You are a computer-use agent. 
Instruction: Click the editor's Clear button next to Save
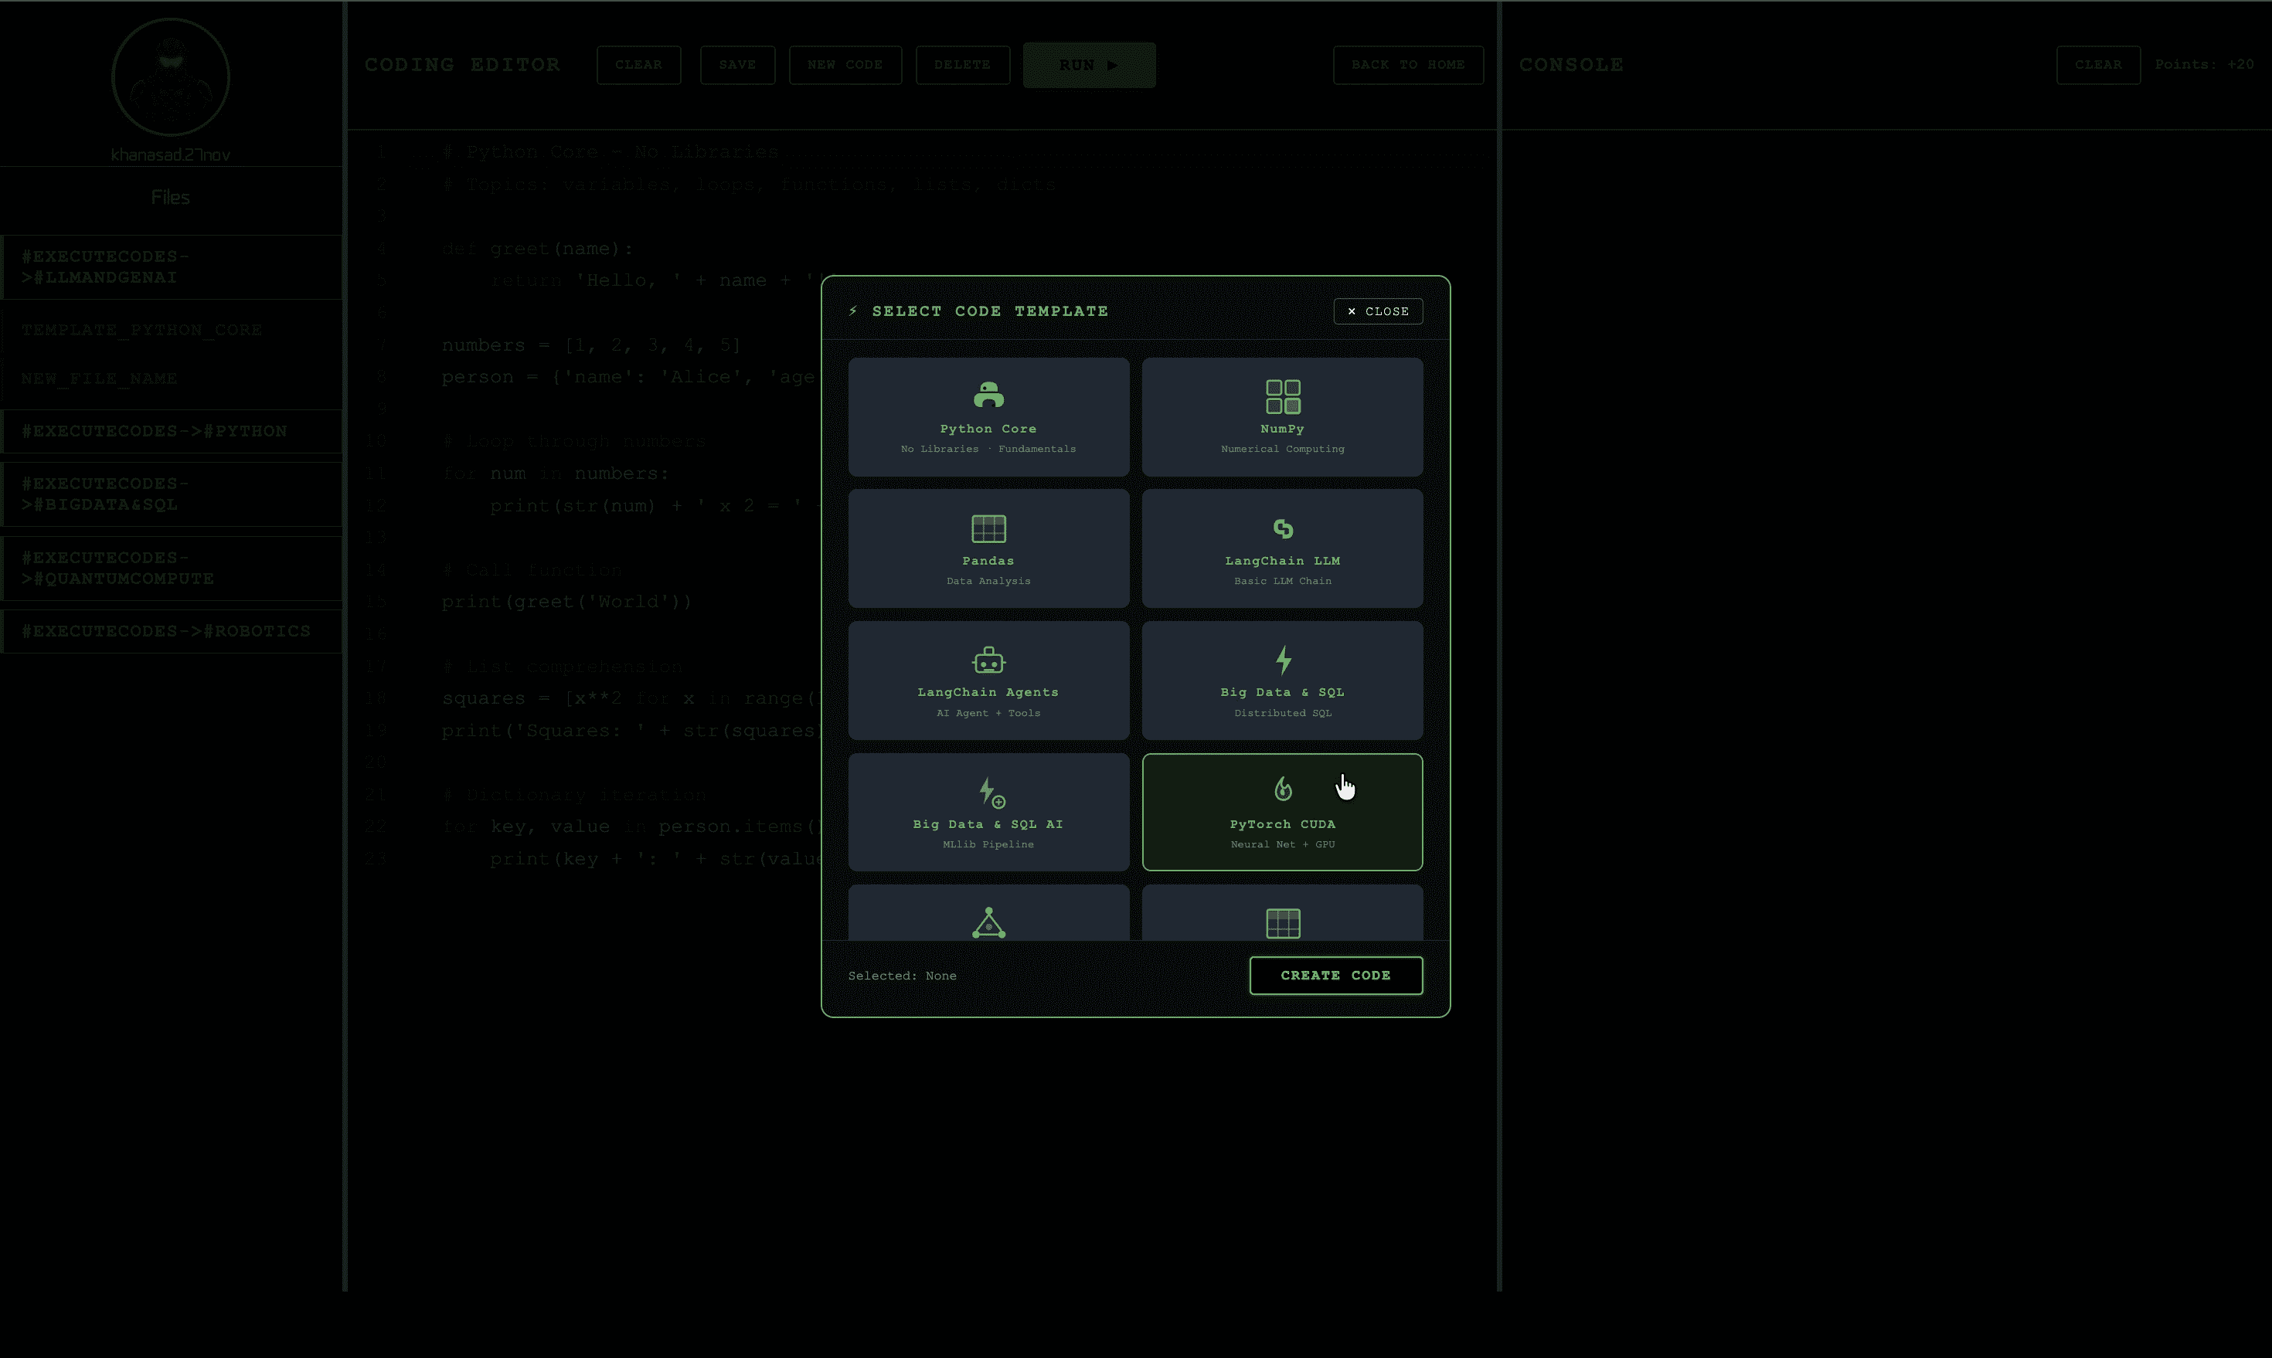[639, 65]
